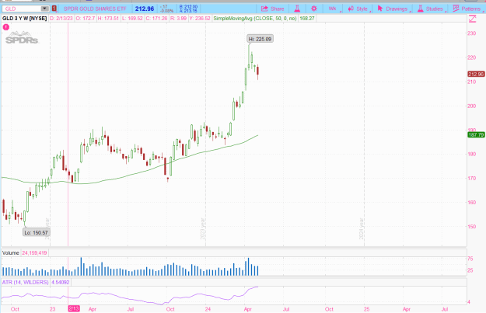Image resolution: width=486 pixels, height=313 pixels.
Task: Click the red number 1 symbol-link icon
Action: coord(54,9)
